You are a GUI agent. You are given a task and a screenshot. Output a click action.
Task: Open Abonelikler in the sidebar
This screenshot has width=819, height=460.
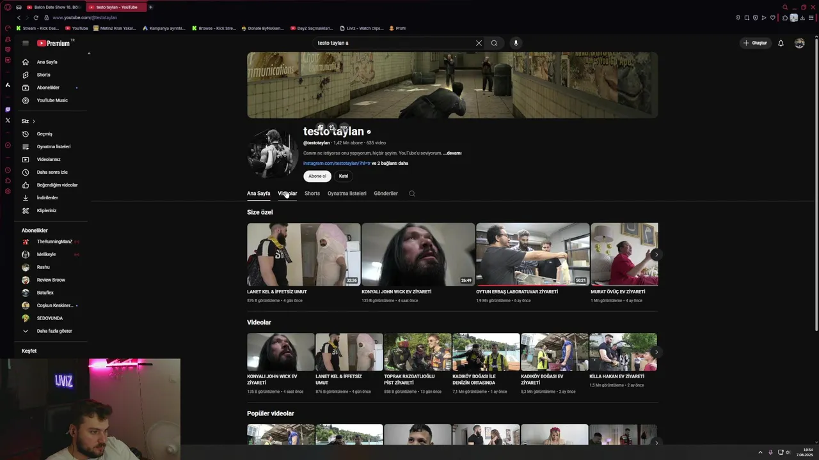[x=52, y=88]
